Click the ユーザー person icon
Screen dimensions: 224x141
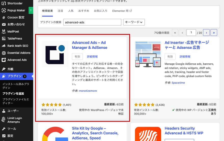(4, 111)
